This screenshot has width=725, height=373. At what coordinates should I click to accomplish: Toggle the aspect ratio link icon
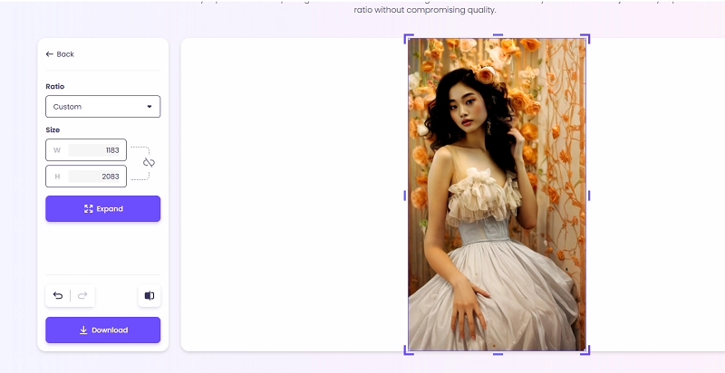click(x=149, y=162)
